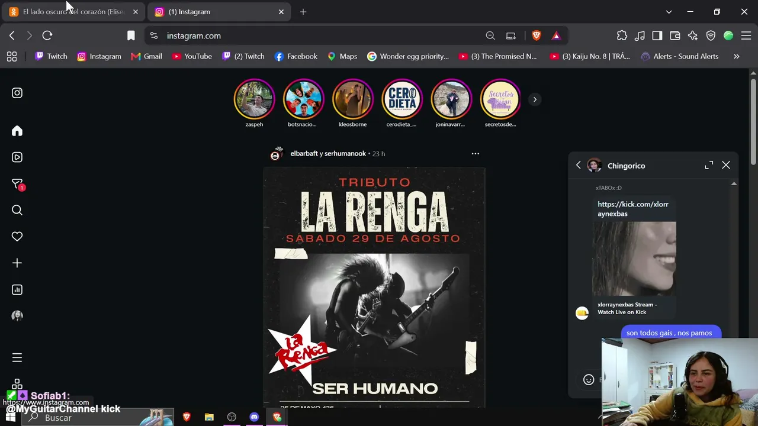
Task: Open Brave VPN shield icon
Action: [711, 35]
